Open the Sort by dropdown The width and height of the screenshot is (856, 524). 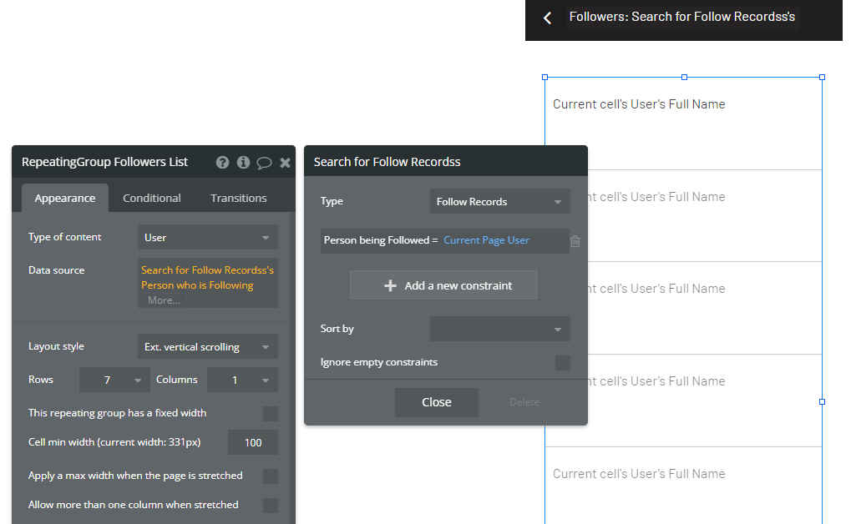(x=499, y=330)
